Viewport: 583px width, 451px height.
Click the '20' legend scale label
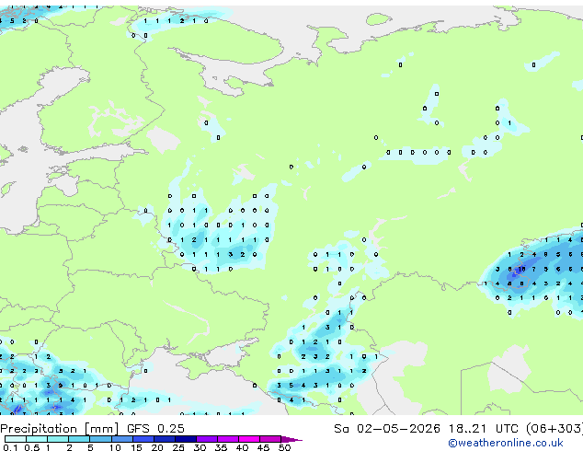(x=157, y=447)
